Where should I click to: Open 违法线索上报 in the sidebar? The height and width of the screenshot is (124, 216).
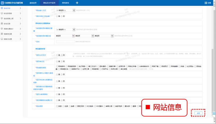click(x=8, y=19)
